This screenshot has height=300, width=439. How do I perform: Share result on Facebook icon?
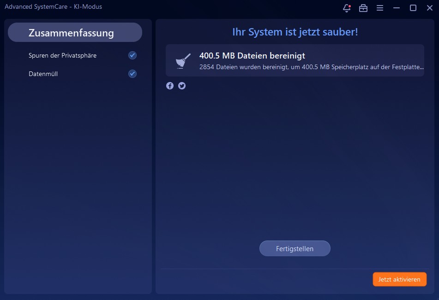click(x=170, y=86)
